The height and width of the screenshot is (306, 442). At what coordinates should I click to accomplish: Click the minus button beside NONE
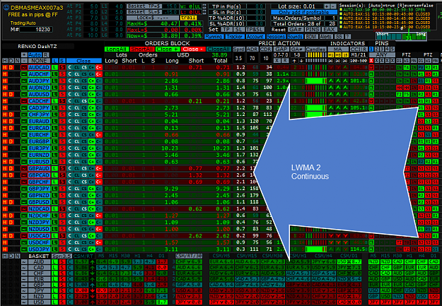coord(24,61)
